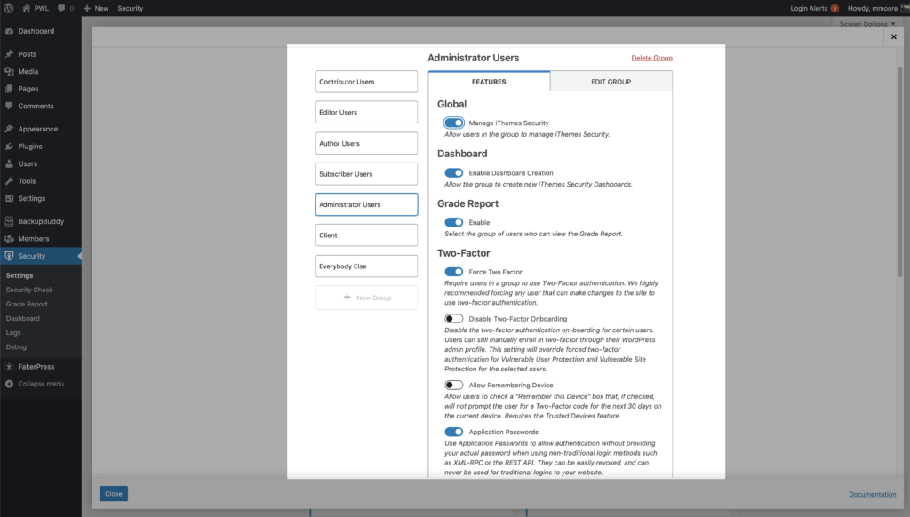
Task: Click the Security shield icon in sidebar
Action: [9, 256]
